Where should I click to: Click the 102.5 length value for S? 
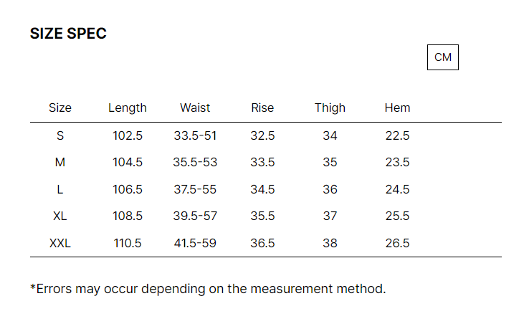tap(128, 135)
